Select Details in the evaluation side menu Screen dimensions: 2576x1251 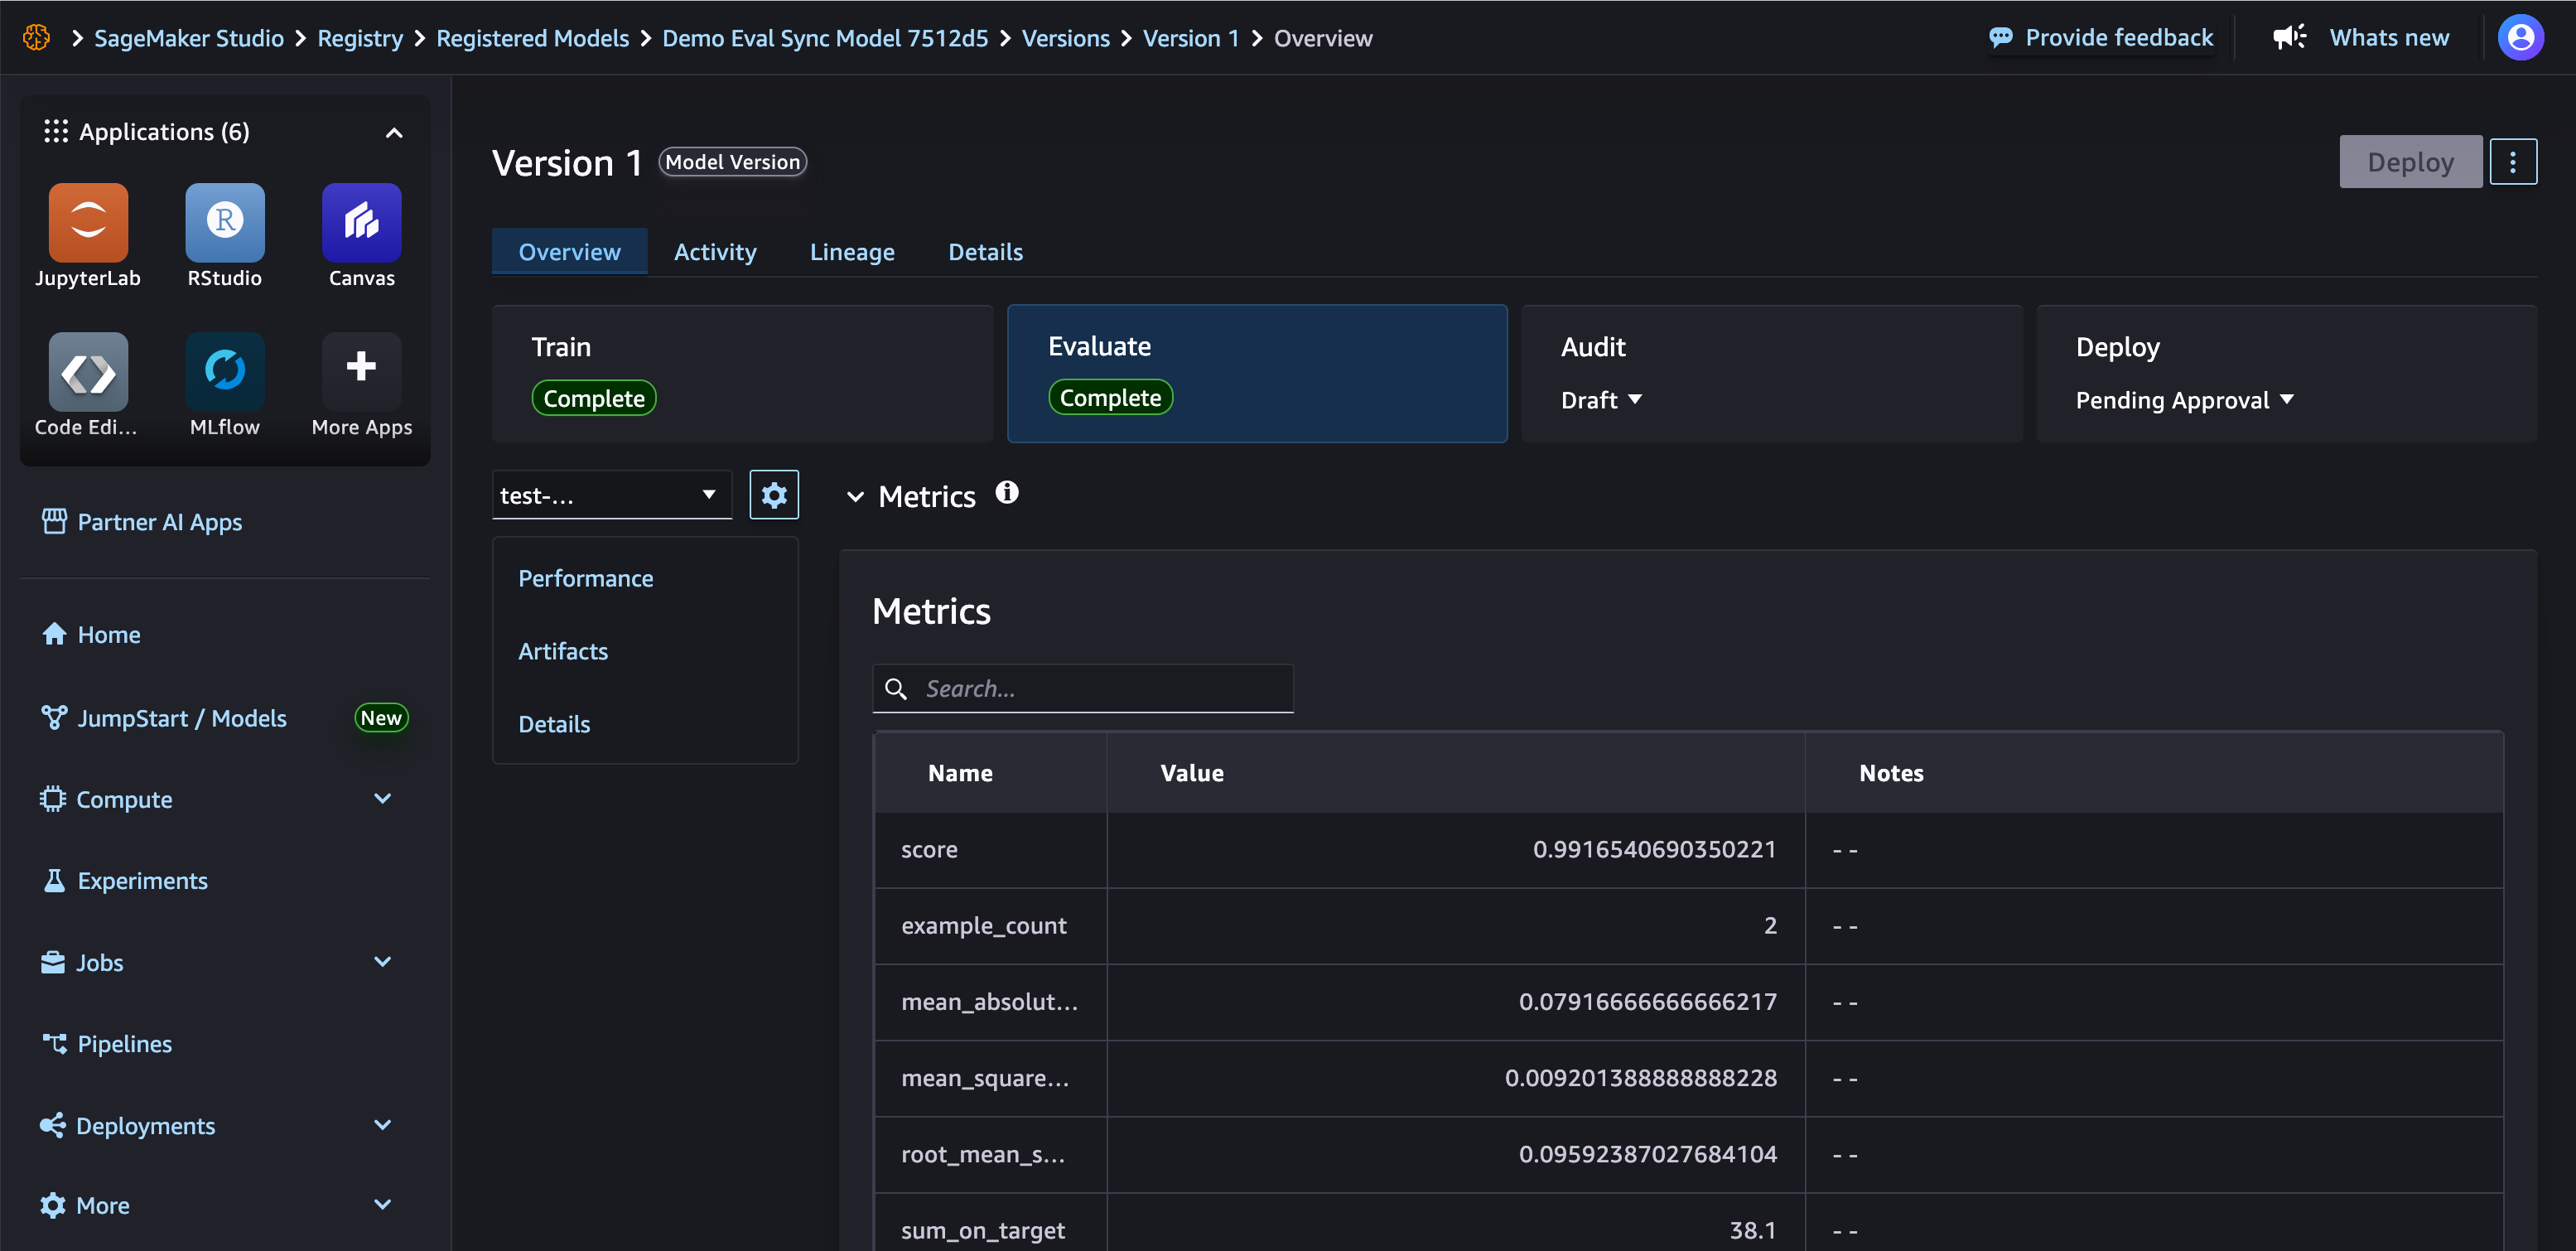click(x=554, y=724)
